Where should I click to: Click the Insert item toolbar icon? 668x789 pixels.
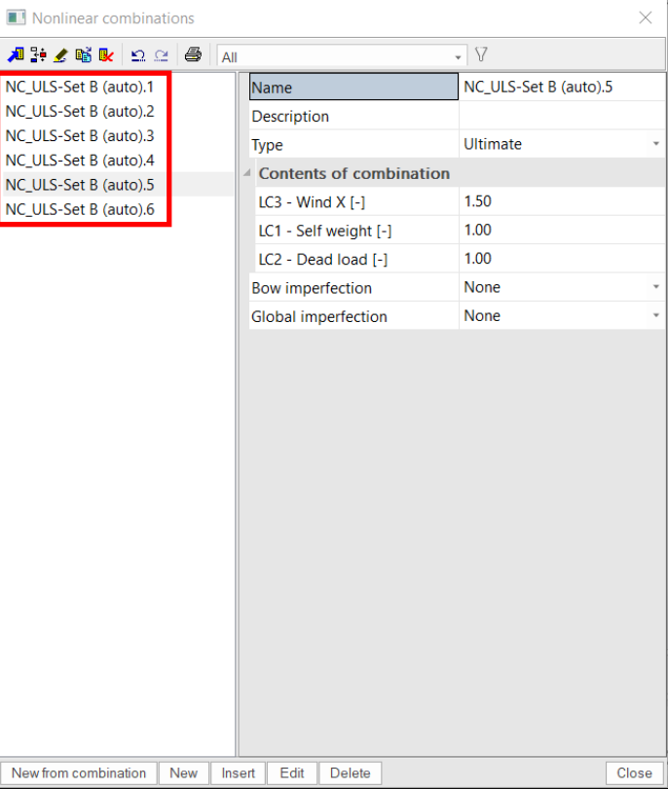(x=38, y=54)
